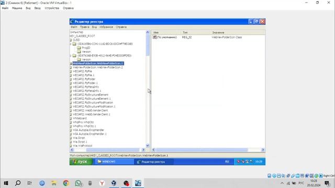Click the folder icon of the ProgID subkey
Screen dimensions: 335x188
(79, 48)
